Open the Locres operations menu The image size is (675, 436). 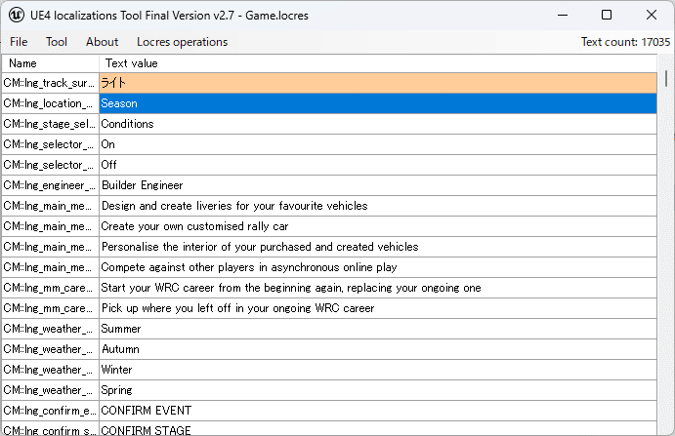pos(182,42)
